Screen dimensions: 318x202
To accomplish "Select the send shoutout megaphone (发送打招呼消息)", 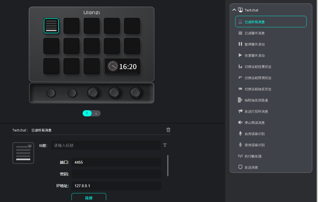I will (240, 111).
